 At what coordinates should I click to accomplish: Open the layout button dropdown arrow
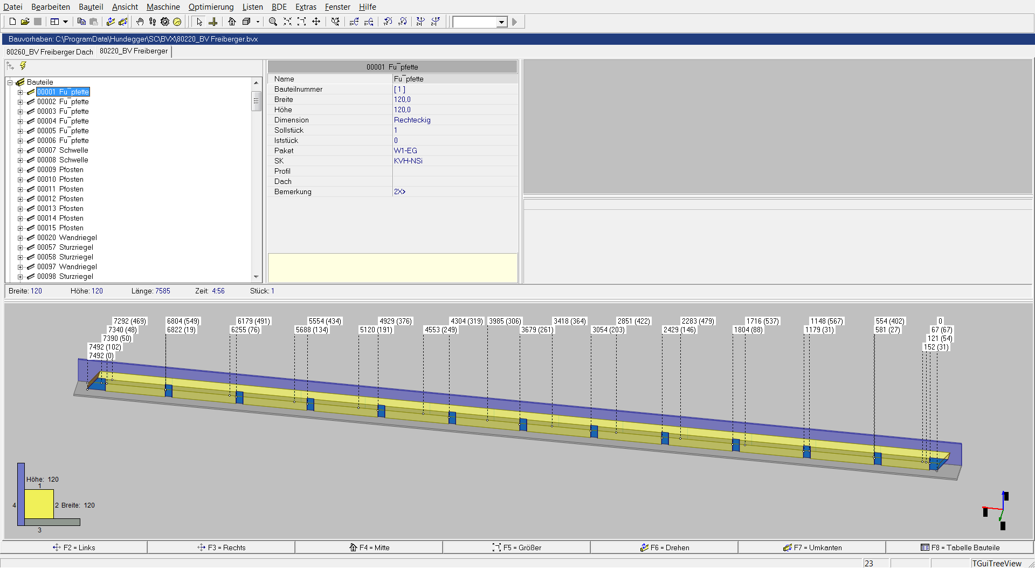coord(66,22)
